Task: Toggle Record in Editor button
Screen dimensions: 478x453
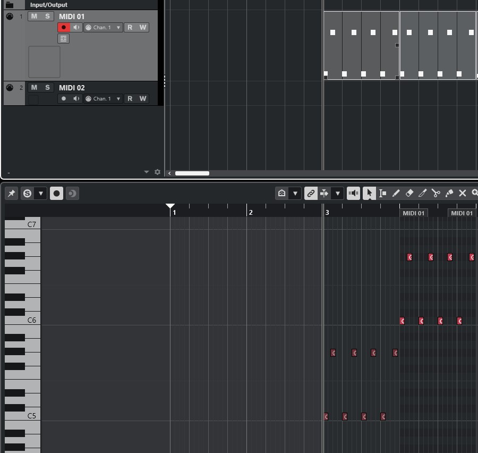Action: pos(56,193)
